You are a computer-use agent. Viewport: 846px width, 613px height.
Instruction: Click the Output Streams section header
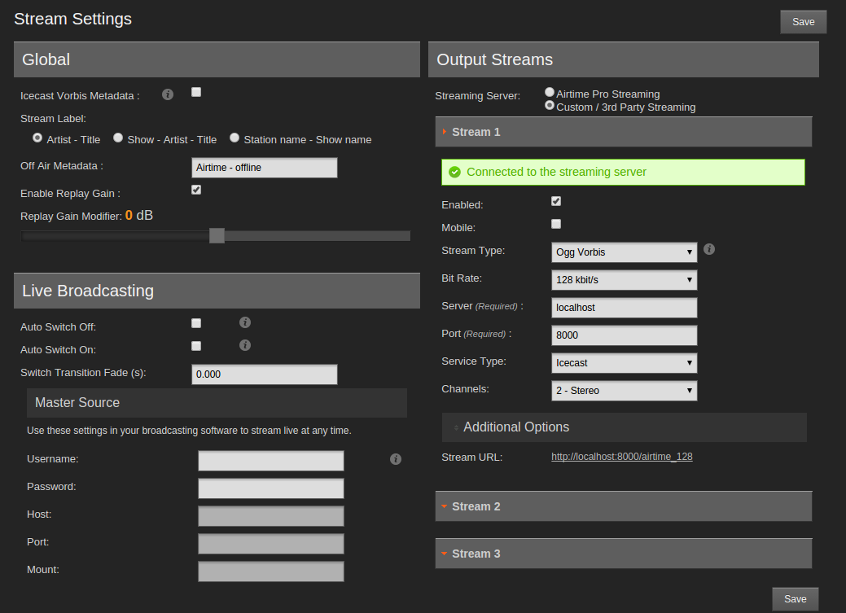point(624,59)
